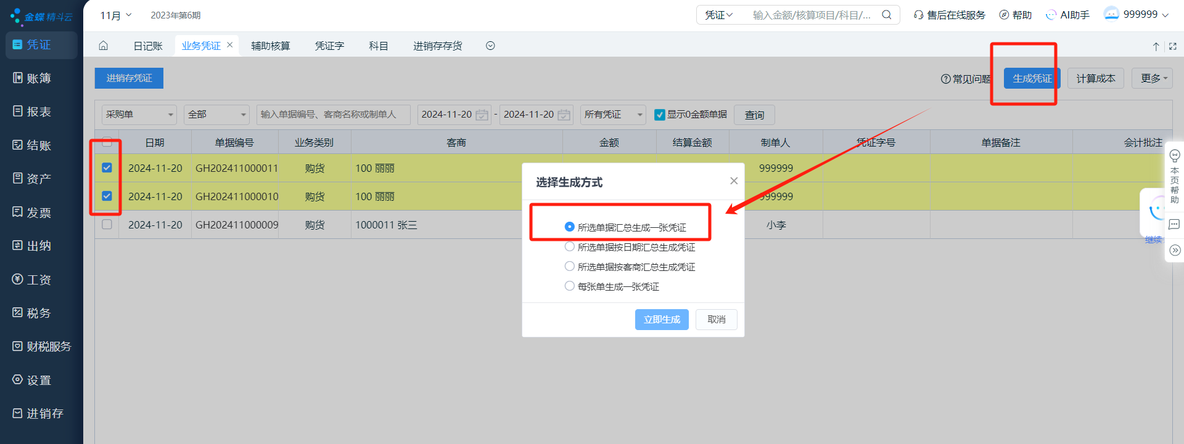Check the row for GH202411000009

(x=107, y=224)
